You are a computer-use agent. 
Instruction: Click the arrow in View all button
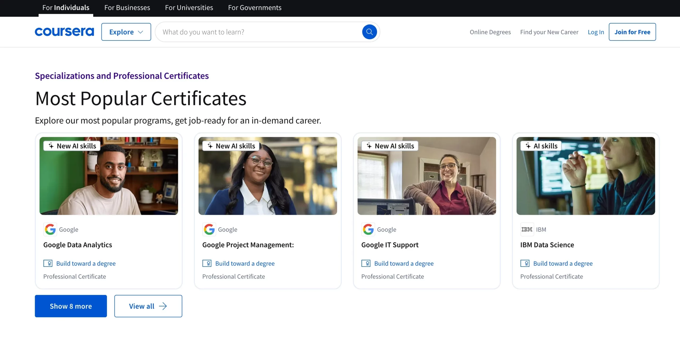pyautogui.click(x=163, y=306)
